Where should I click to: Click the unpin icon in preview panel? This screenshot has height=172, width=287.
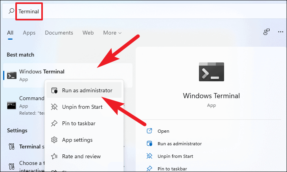click(x=149, y=156)
